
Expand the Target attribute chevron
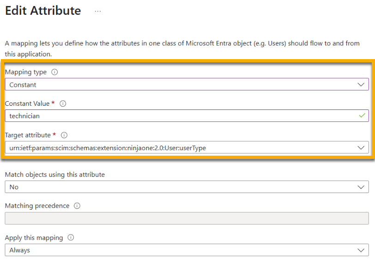coord(361,148)
